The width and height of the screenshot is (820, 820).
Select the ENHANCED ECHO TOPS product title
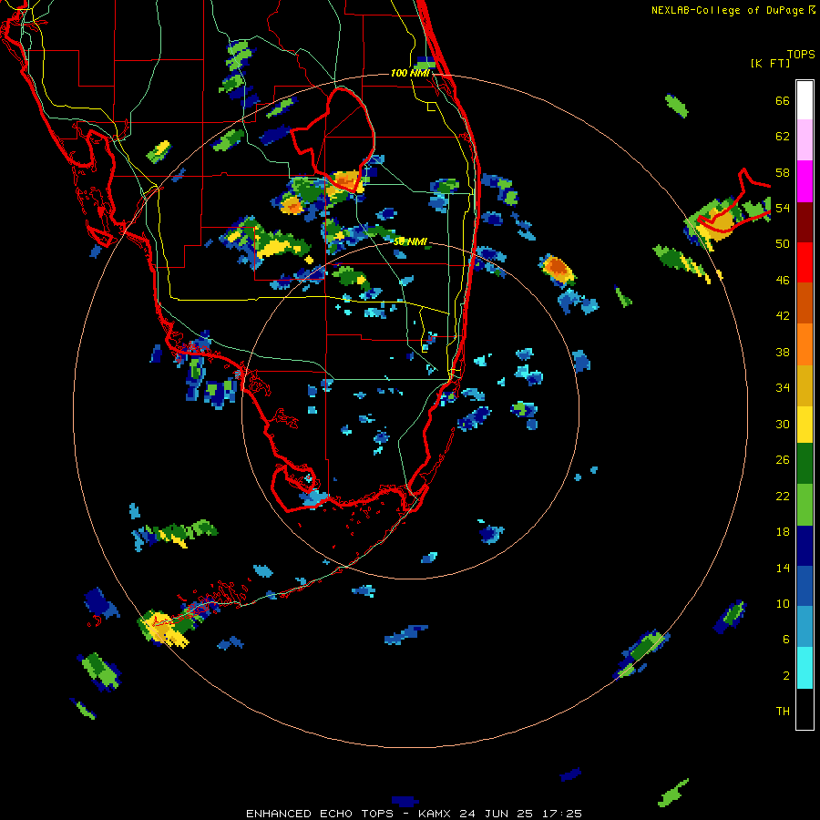click(x=320, y=814)
